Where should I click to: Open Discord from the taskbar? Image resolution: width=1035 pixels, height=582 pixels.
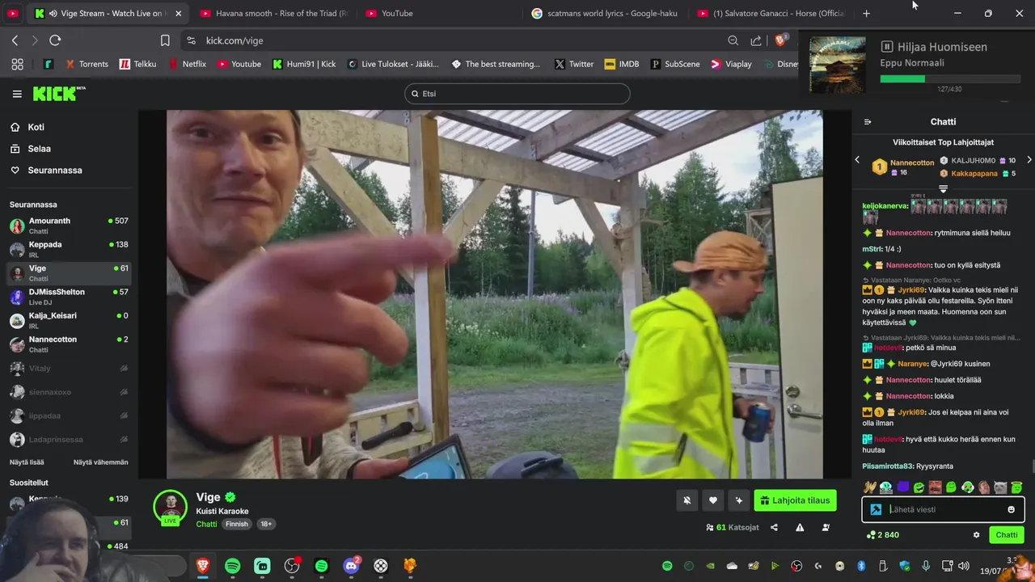point(351,566)
